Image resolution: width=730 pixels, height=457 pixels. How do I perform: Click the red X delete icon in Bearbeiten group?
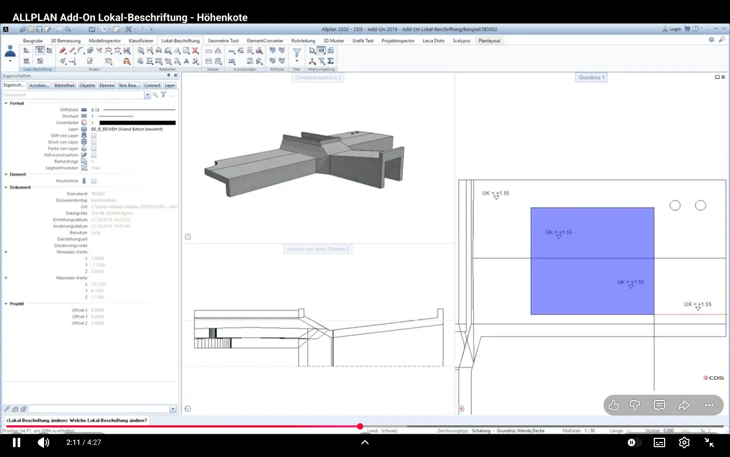195,50
